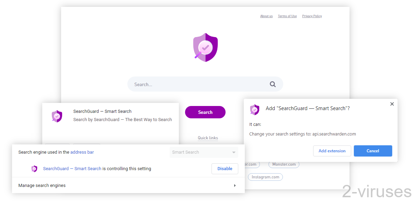Open the Terms of Use page
412x201 pixels.
287,16
